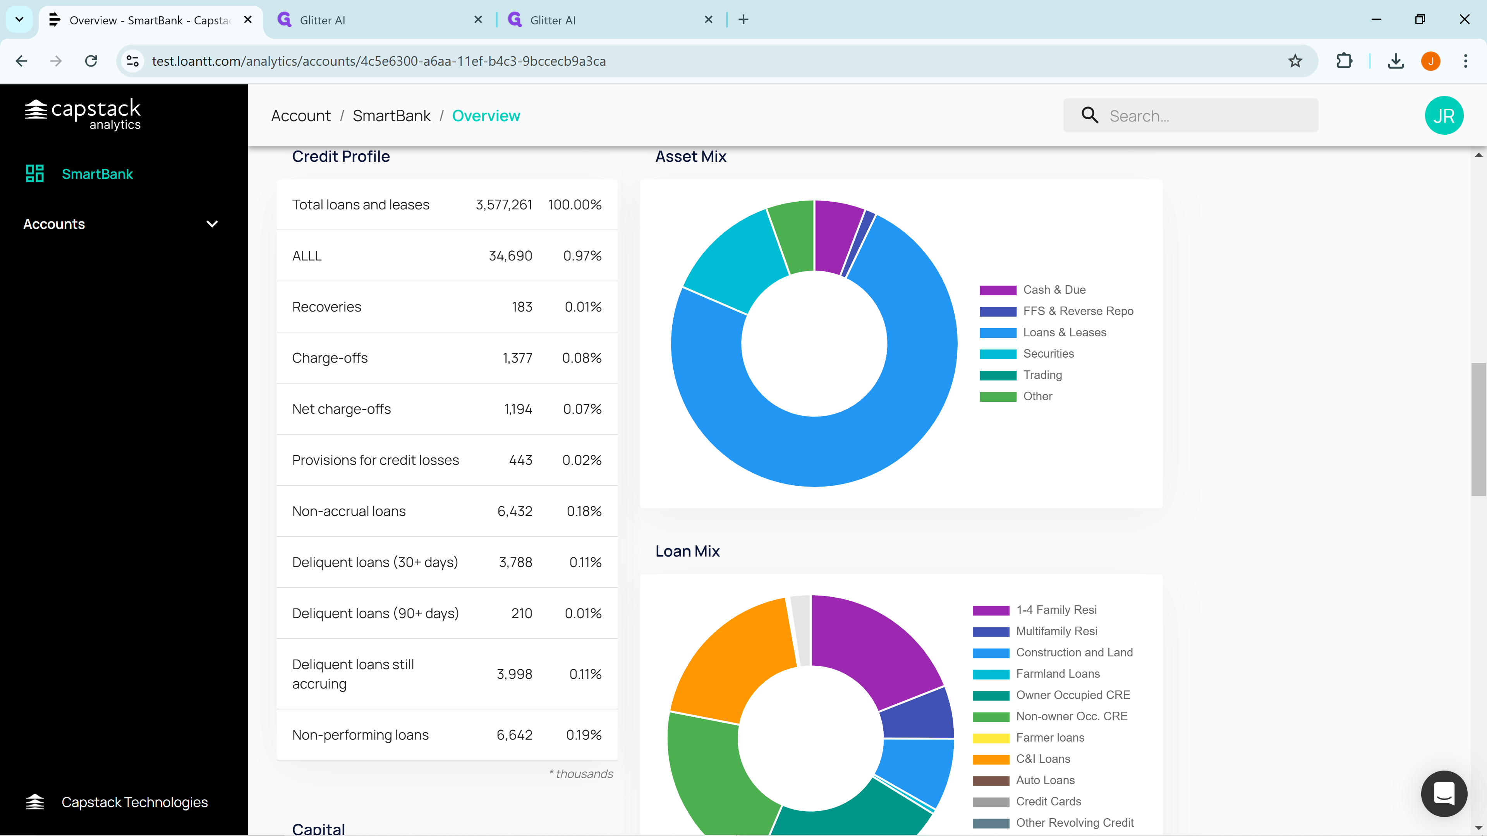Toggle Other Revolving Credit legend entry
This screenshot has height=836, width=1487.
click(x=1053, y=823)
